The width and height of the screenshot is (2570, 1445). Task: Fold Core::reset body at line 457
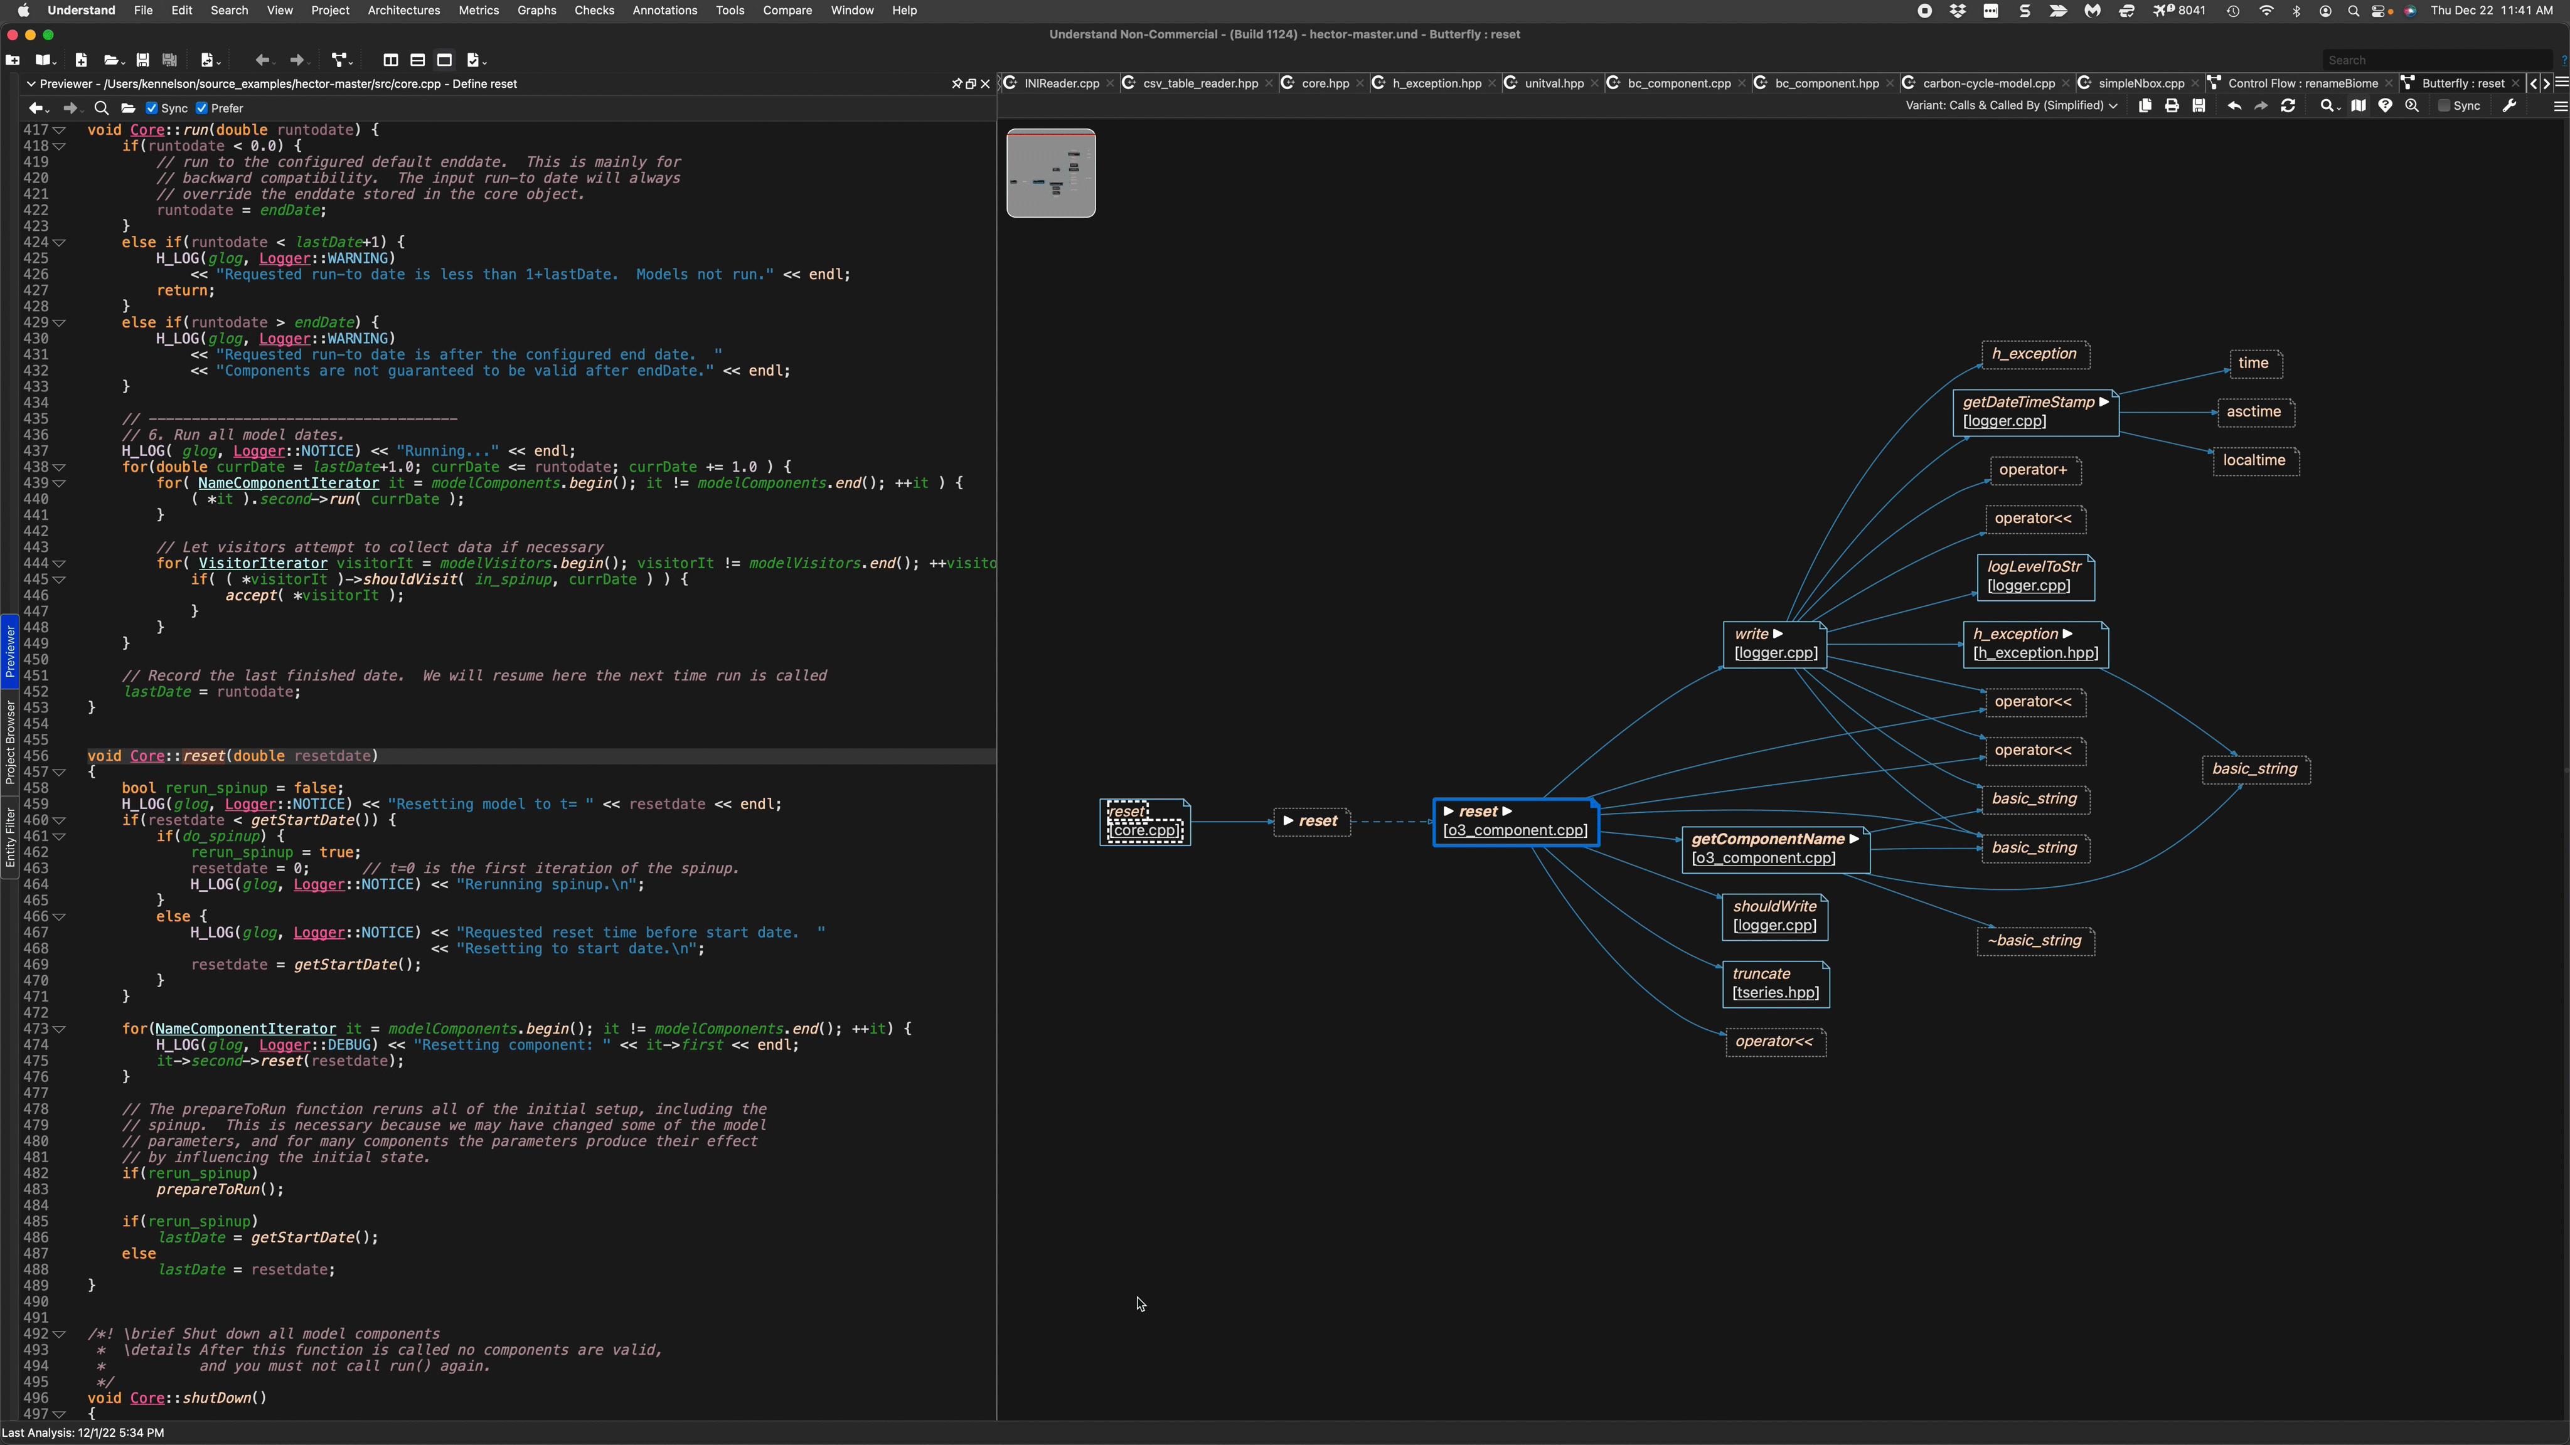60,773
